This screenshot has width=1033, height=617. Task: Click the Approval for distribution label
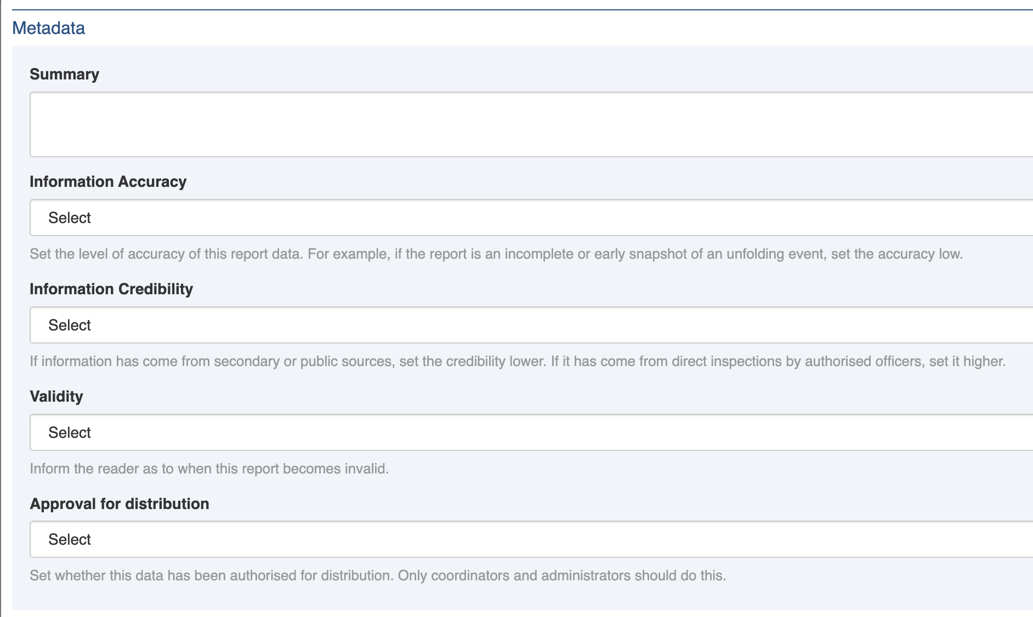click(120, 504)
